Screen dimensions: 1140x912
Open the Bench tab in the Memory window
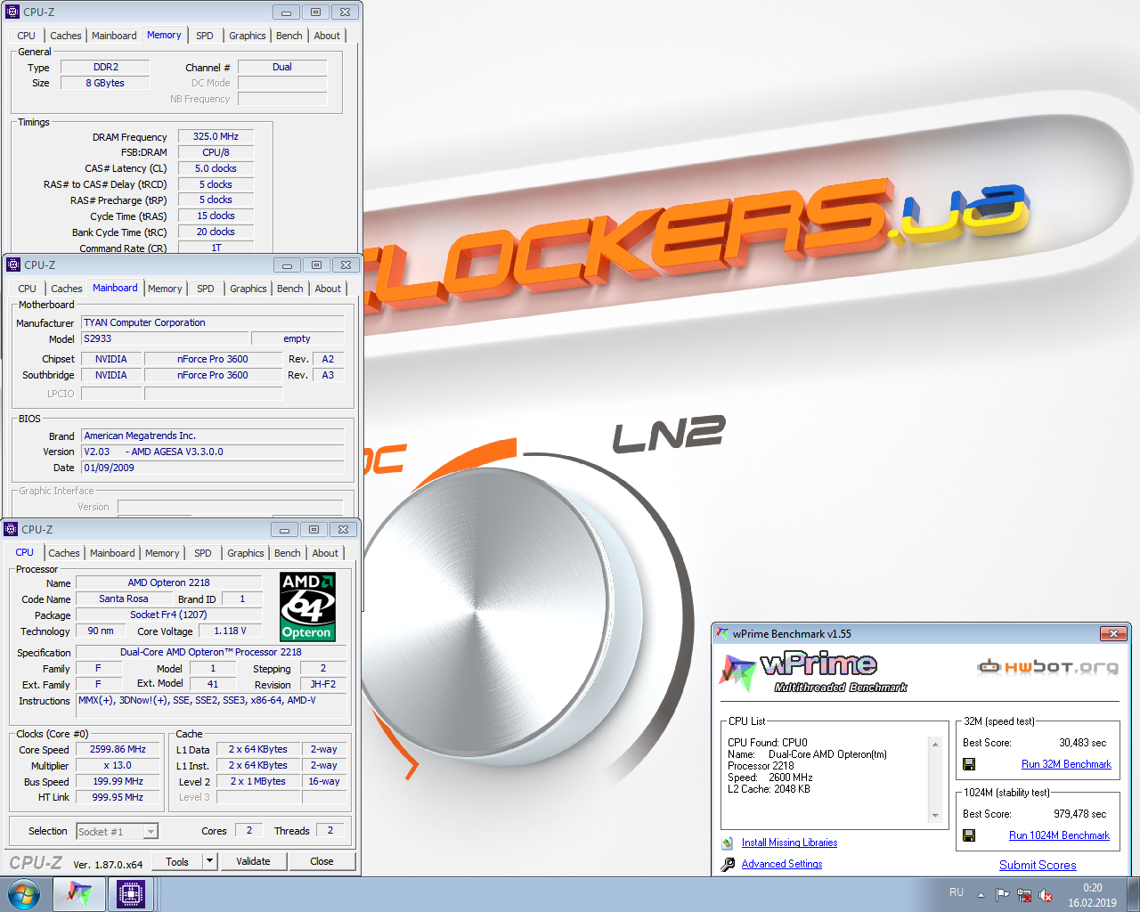pos(289,36)
